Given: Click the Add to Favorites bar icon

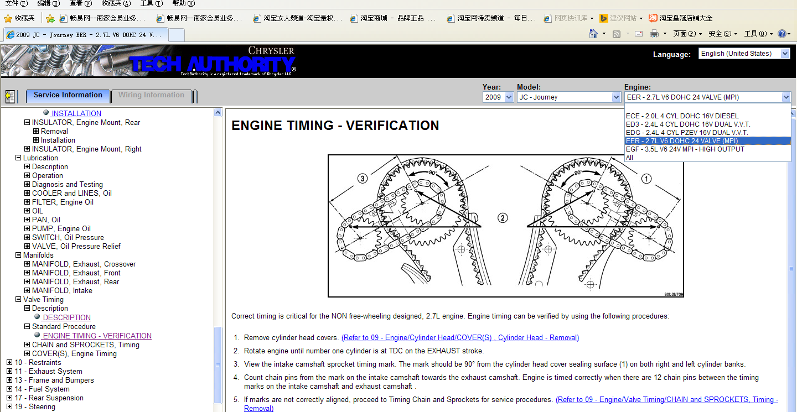Looking at the screenshot, I should pos(50,18).
